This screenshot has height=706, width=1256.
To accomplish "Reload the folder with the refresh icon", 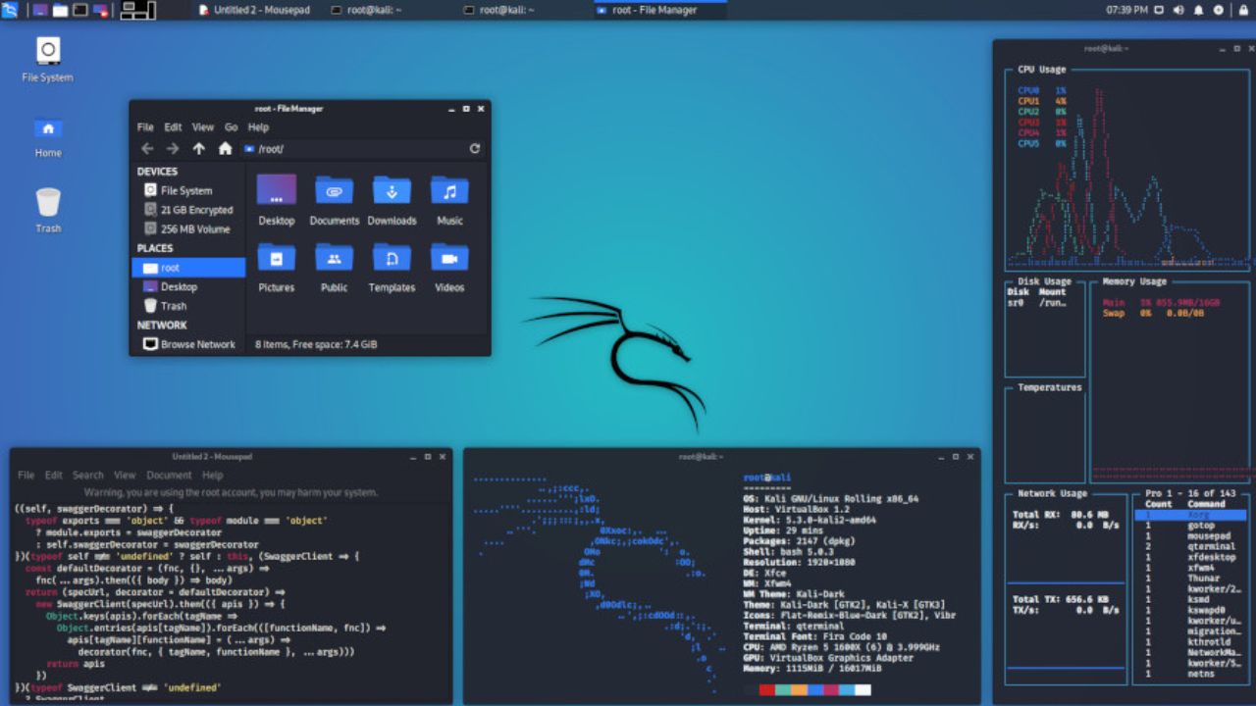I will click(475, 149).
